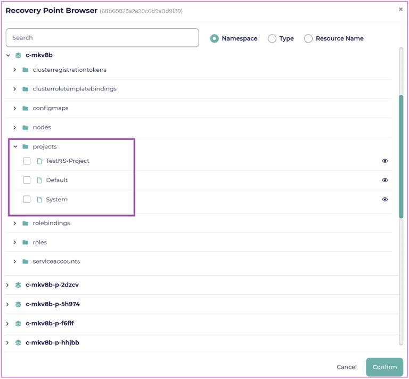Click the clusterregistrationtokens folder icon

tap(26, 70)
